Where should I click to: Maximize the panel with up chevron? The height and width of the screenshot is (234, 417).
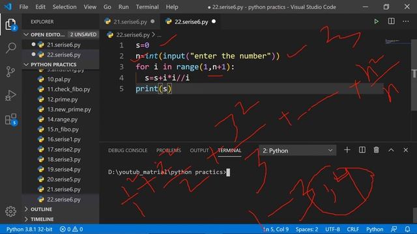391,150
